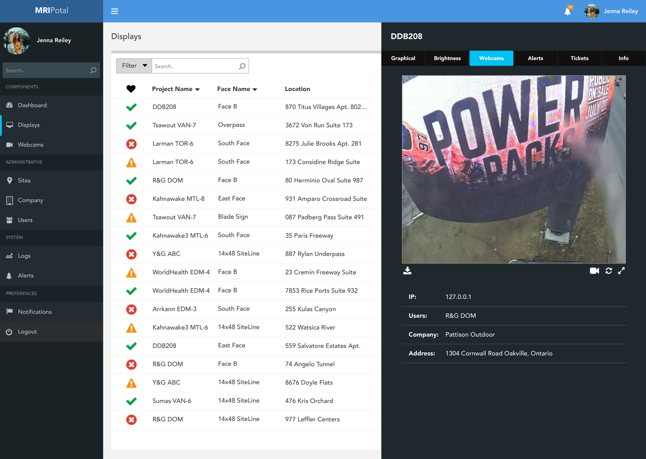Open the Filter dropdown
The height and width of the screenshot is (459, 646).
tap(134, 66)
